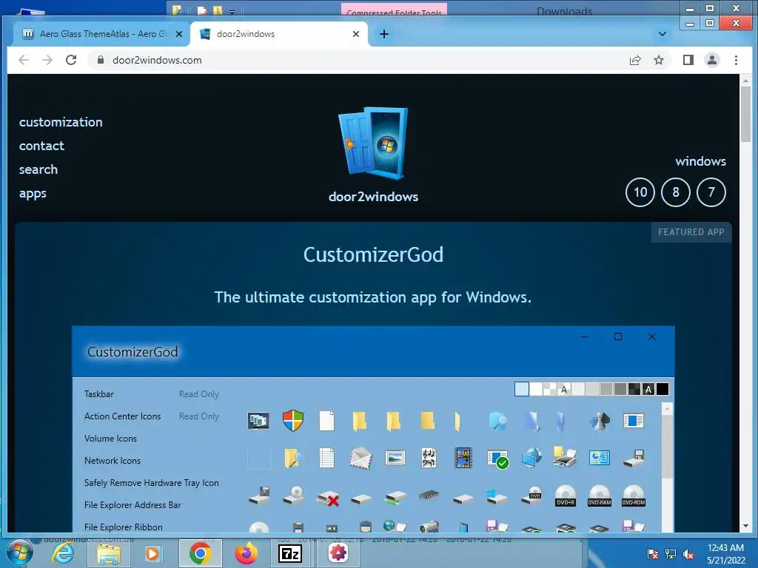Select Safely Remove Hardware Tray Icon
The width and height of the screenshot is (758, 568).
151,483
